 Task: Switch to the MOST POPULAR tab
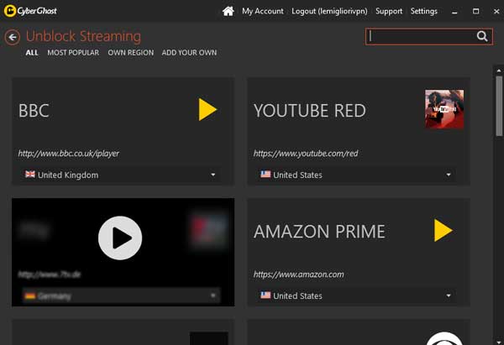tap(73, 53)
